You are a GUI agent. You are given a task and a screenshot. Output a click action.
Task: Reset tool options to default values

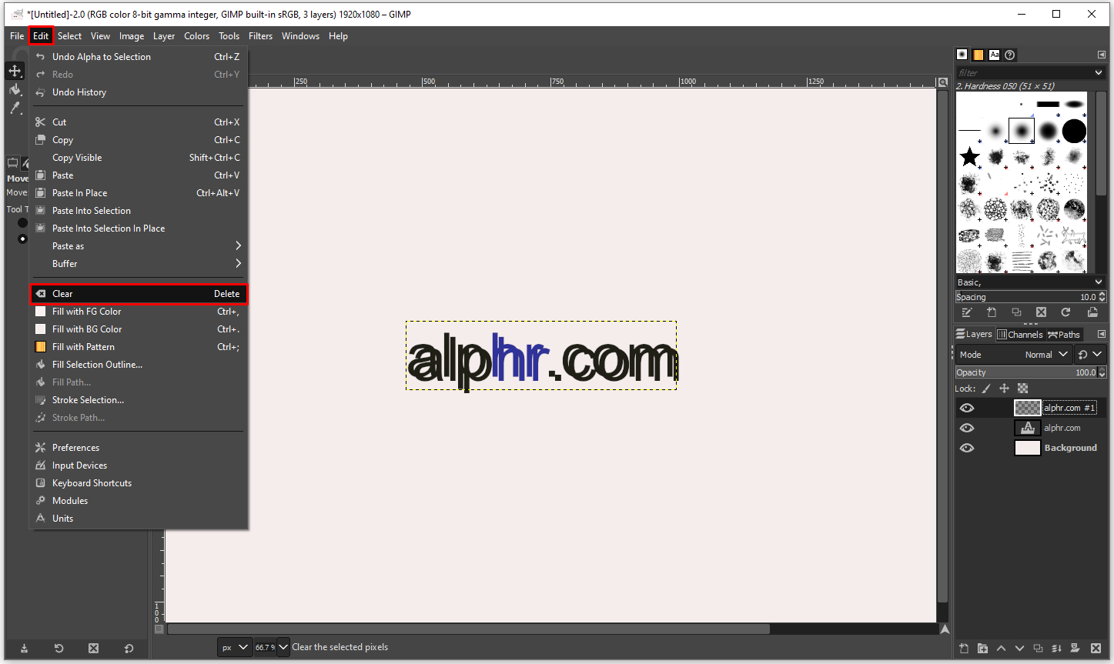(129, 649)
